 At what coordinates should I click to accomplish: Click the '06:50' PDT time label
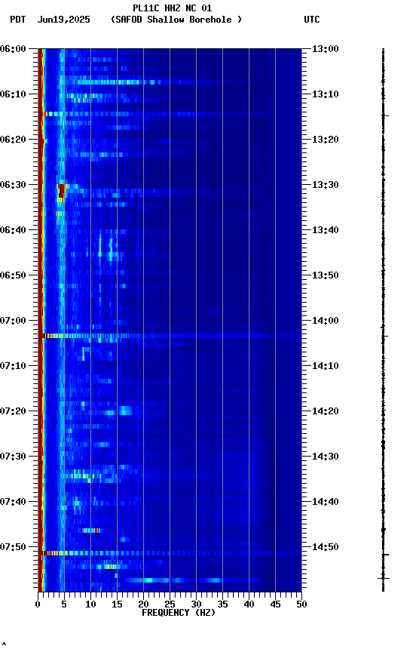point(13,275)
